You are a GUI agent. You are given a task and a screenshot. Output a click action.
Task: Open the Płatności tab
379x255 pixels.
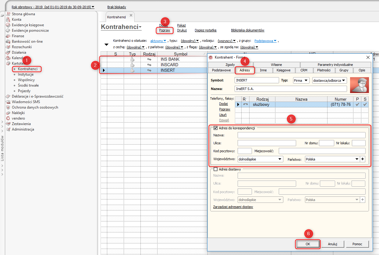point(324,70)
